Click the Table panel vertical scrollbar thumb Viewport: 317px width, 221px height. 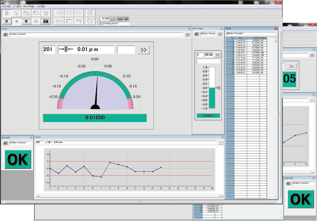click(275, 41)
